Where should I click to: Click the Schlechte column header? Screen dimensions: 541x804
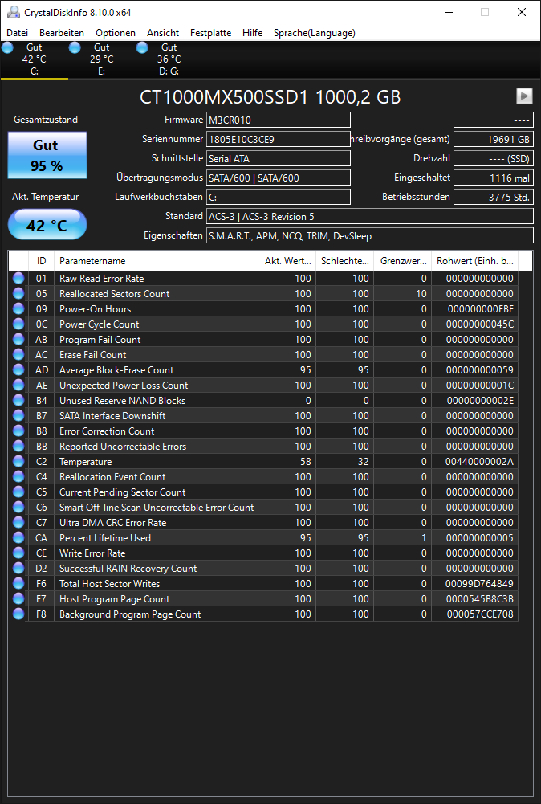pyautogui.click(x=345, y=261)
